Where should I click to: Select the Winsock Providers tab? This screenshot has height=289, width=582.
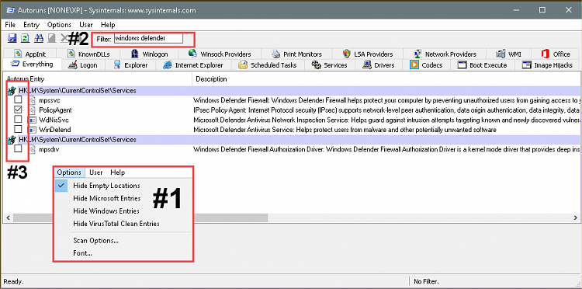(x=220, y=54)
